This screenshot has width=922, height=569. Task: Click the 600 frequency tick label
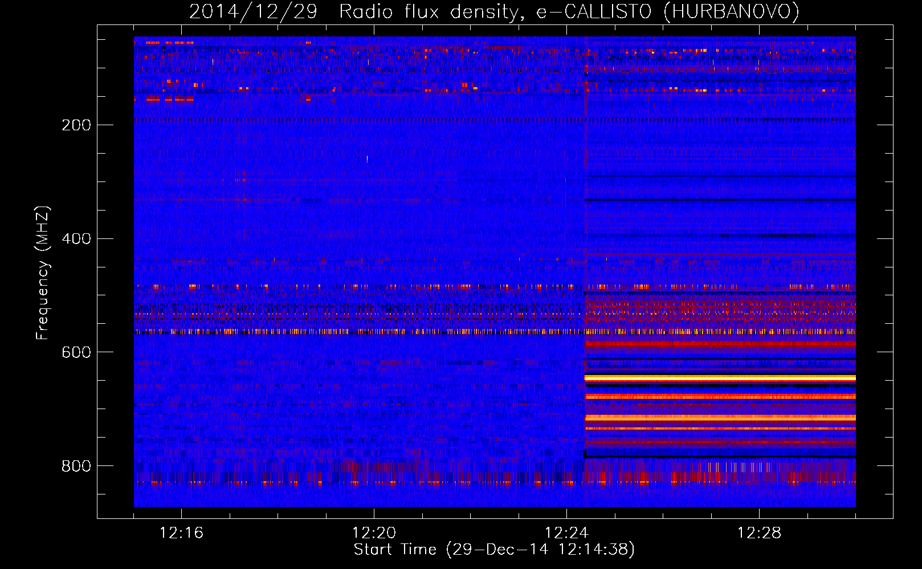click(76, 353)
